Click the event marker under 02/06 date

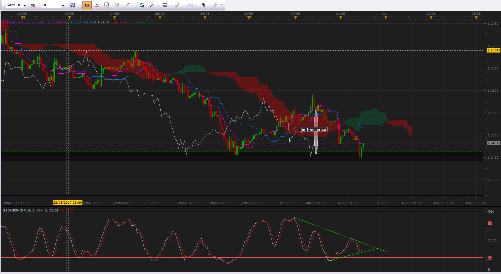pos(431,18)
